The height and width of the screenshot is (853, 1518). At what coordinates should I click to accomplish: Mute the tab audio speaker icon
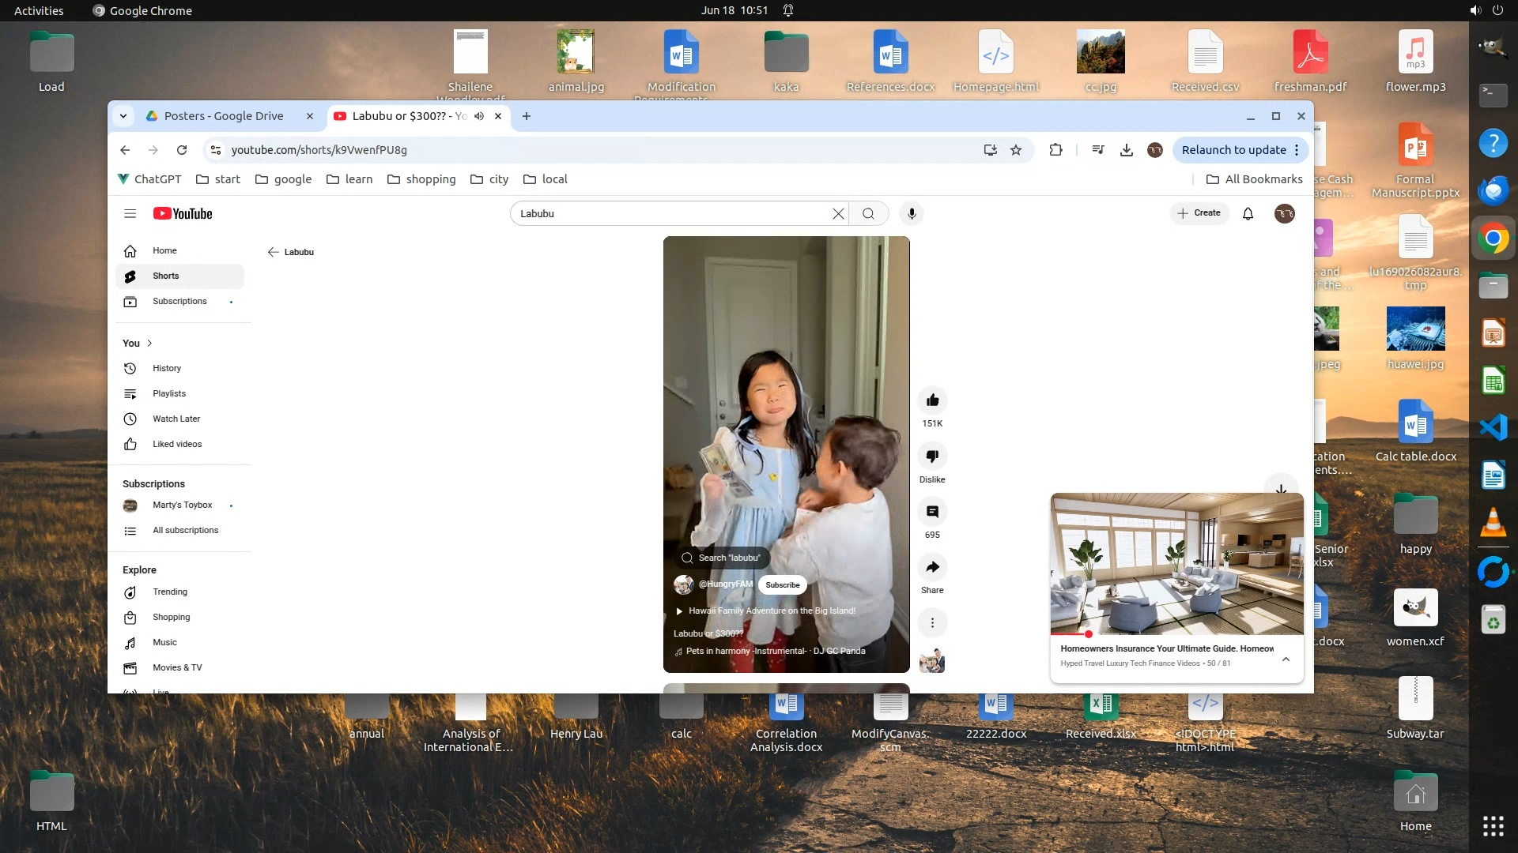click(x=479, y=116)
